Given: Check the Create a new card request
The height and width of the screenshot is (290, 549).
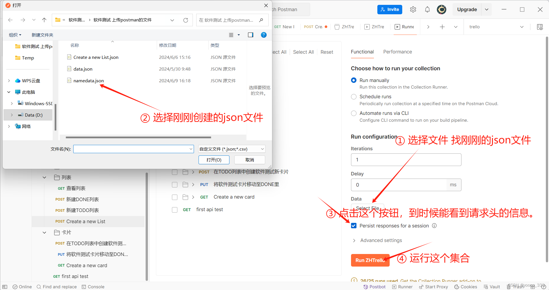Looking at the screenshot, I should (x=175, y=197).
